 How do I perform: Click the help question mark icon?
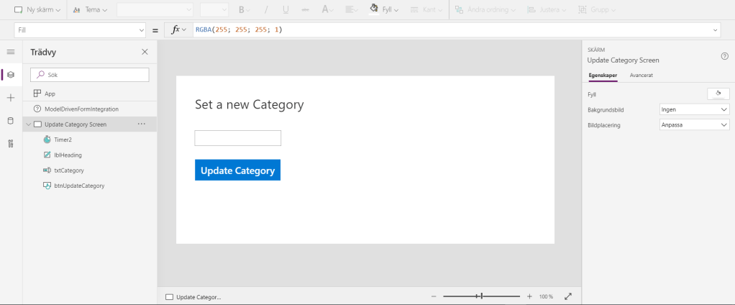coord(724,57)
